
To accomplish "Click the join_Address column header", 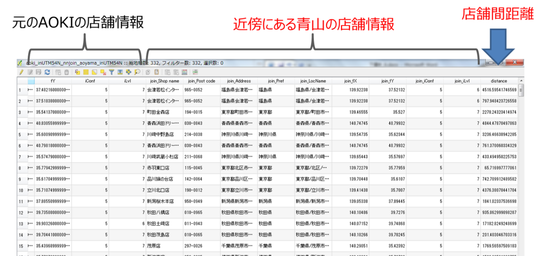I will (239, 81).
